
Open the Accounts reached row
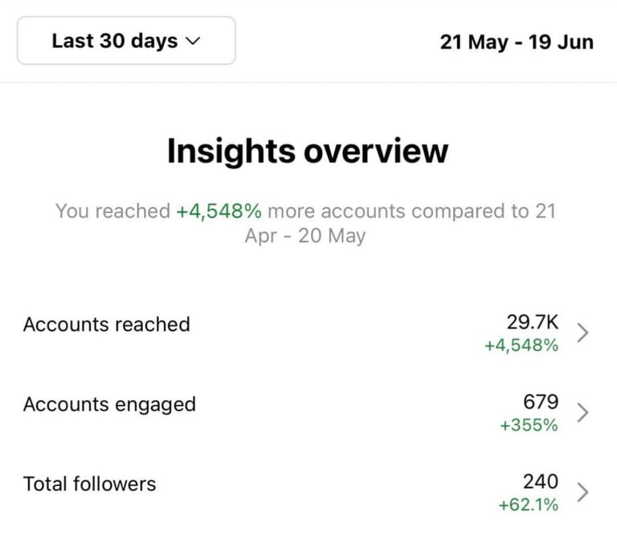107,325
